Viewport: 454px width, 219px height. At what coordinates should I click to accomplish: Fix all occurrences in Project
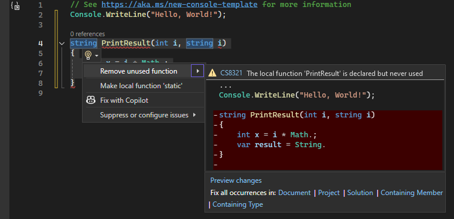(329, 193)
